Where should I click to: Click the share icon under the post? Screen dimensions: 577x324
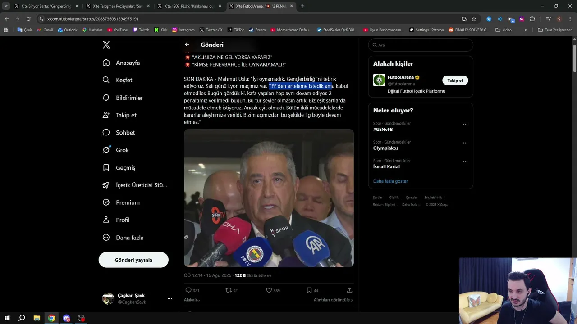349,290
